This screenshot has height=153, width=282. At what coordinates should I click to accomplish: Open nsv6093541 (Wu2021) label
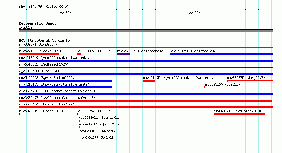pos(95,111)
